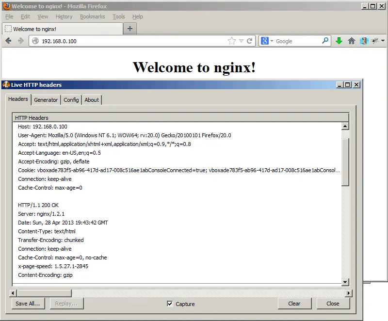Open the View menu

pos(43,16)
